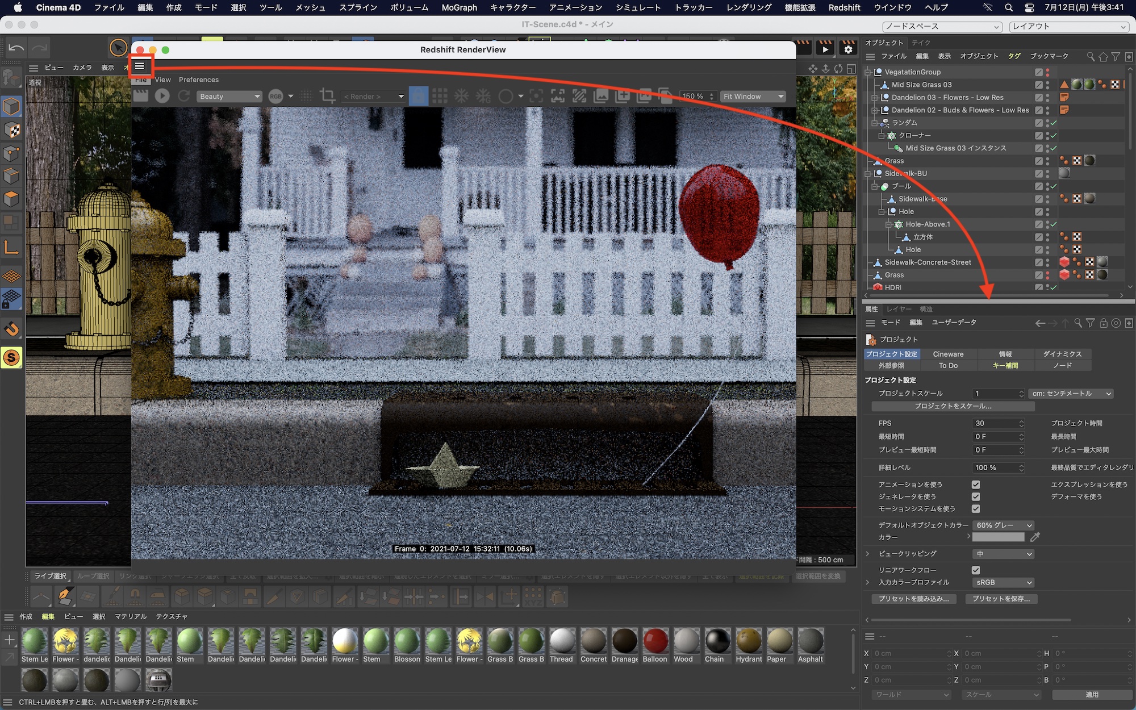Open the sRGB input color profile dropdown
This screenshot has width=1136, height=710.
point(1003,583)
